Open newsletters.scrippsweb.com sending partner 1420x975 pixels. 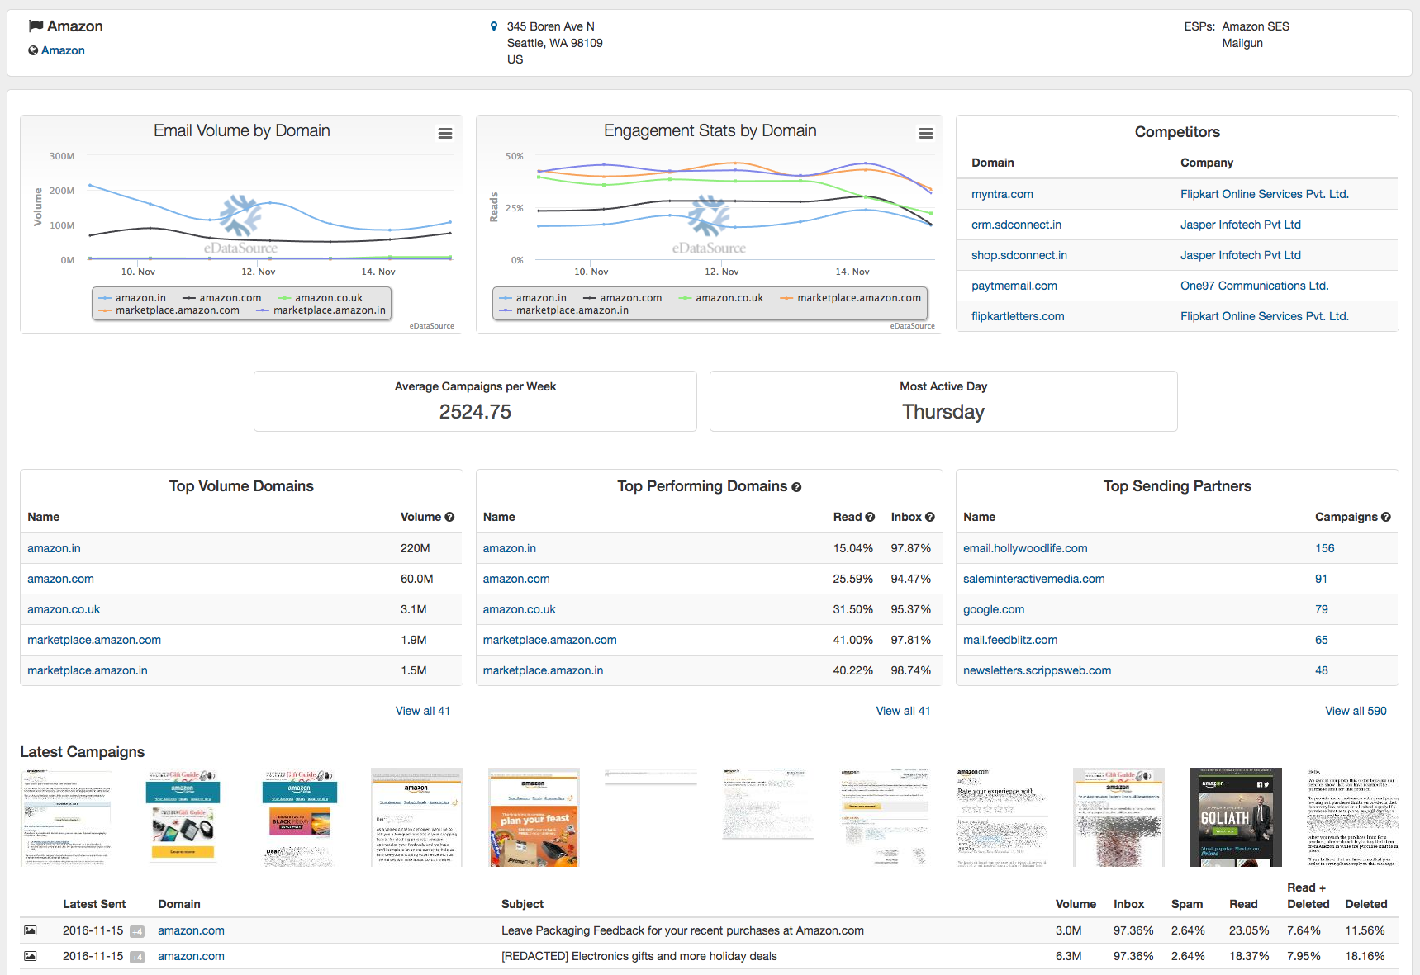pos(1037,670)
